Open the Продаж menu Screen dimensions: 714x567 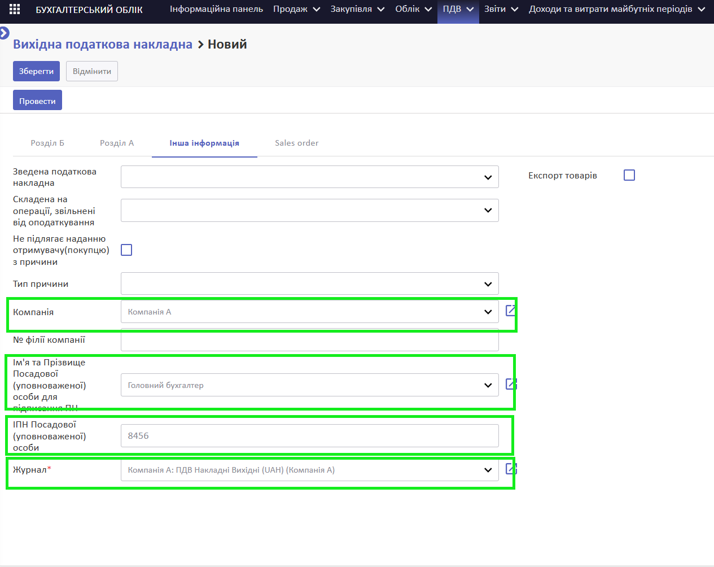[x=296, y=9]
